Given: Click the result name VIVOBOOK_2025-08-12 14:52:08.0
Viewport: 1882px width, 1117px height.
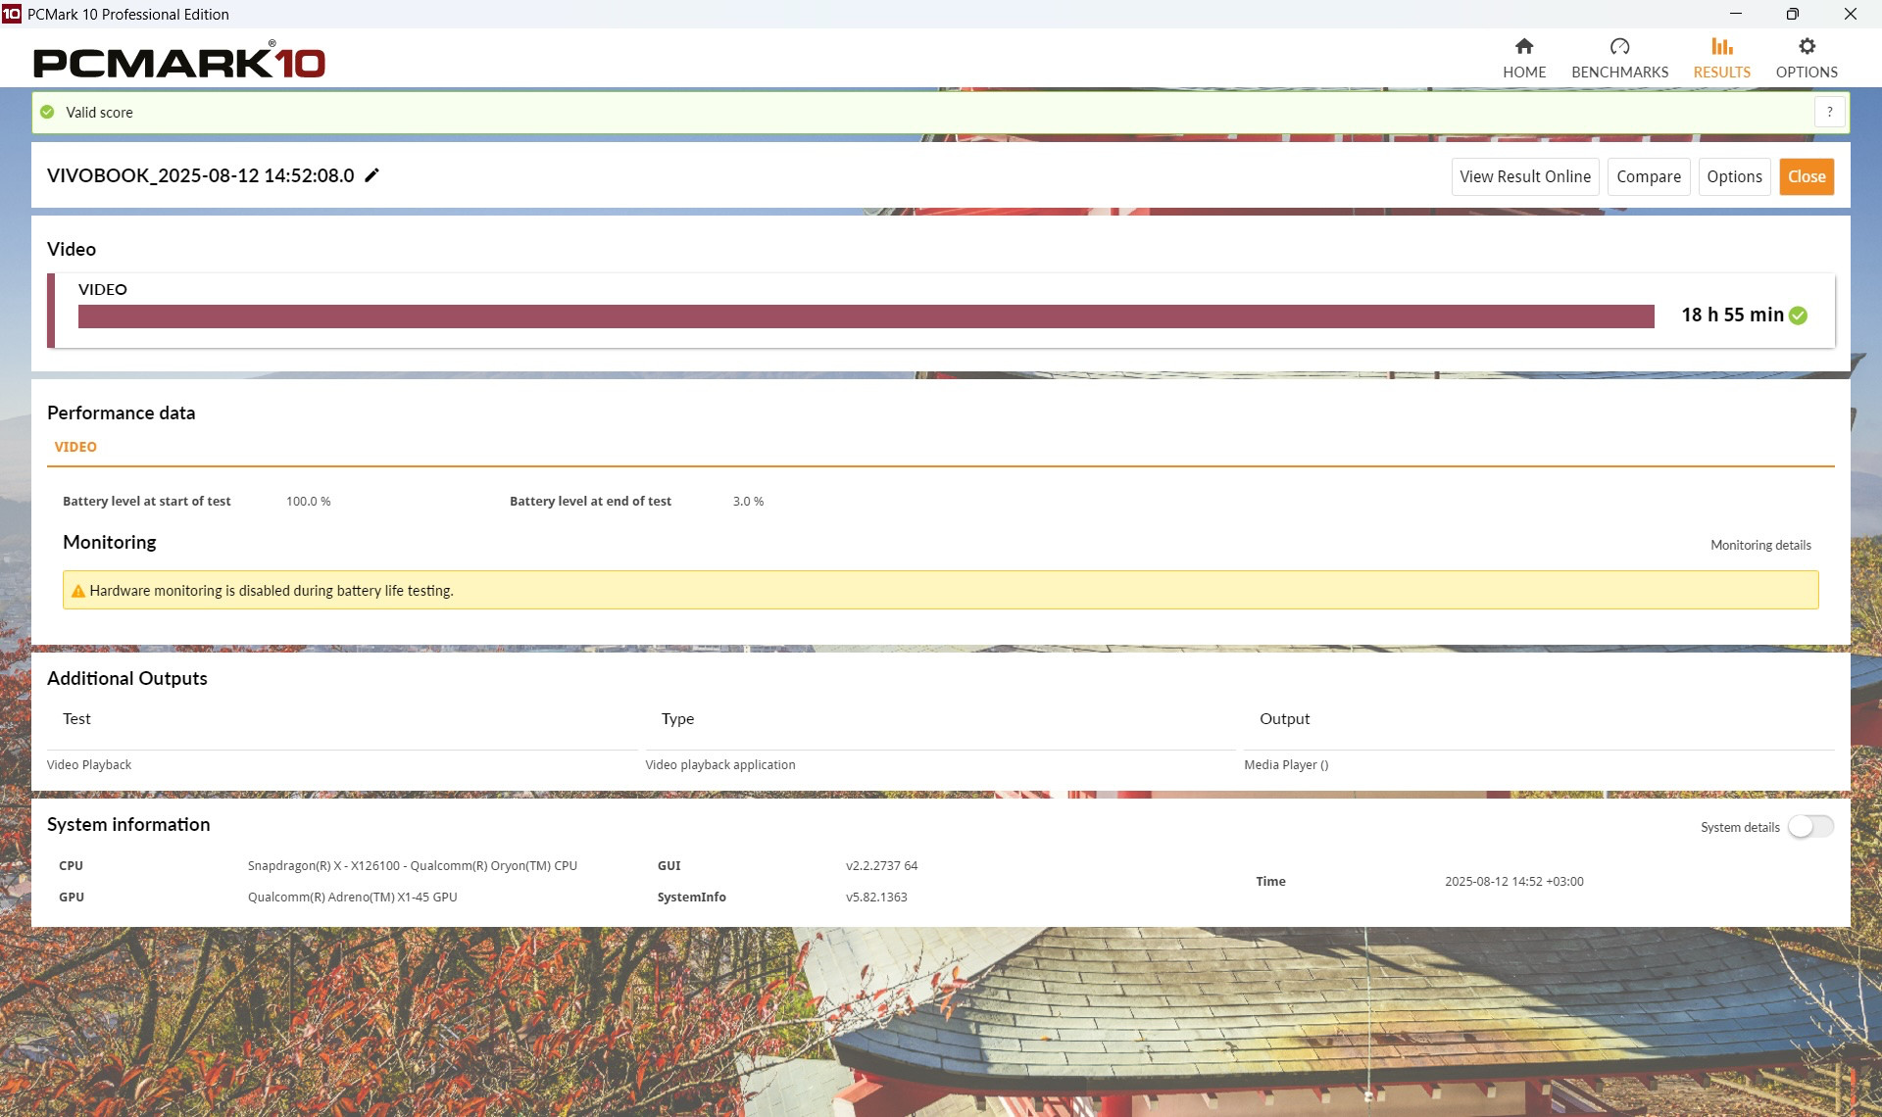Looking at the screenshot, I should pyautogui.click(x=201, y=175).
